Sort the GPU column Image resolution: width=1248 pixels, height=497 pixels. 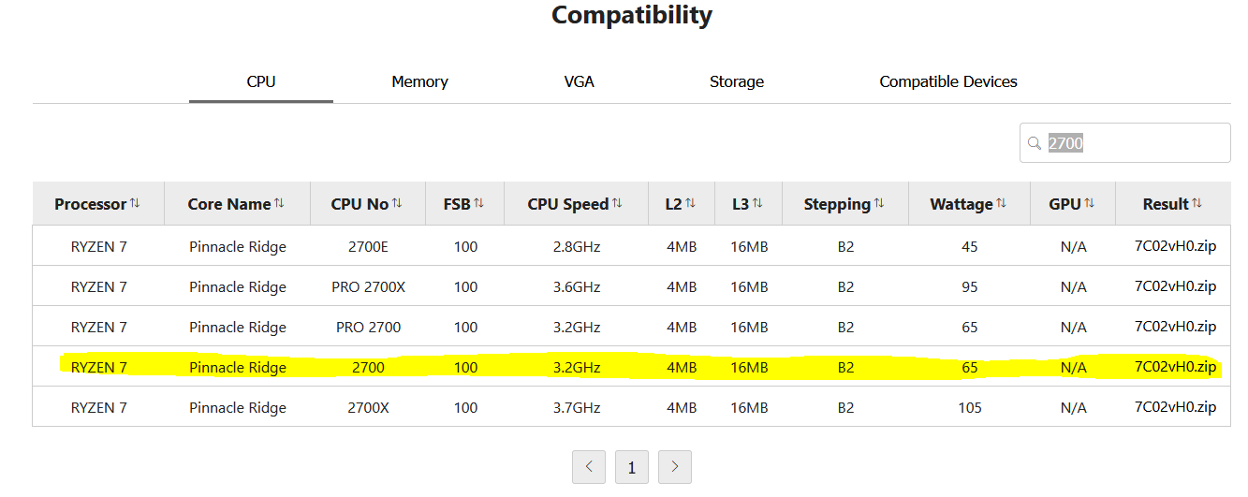point(1089,203)
